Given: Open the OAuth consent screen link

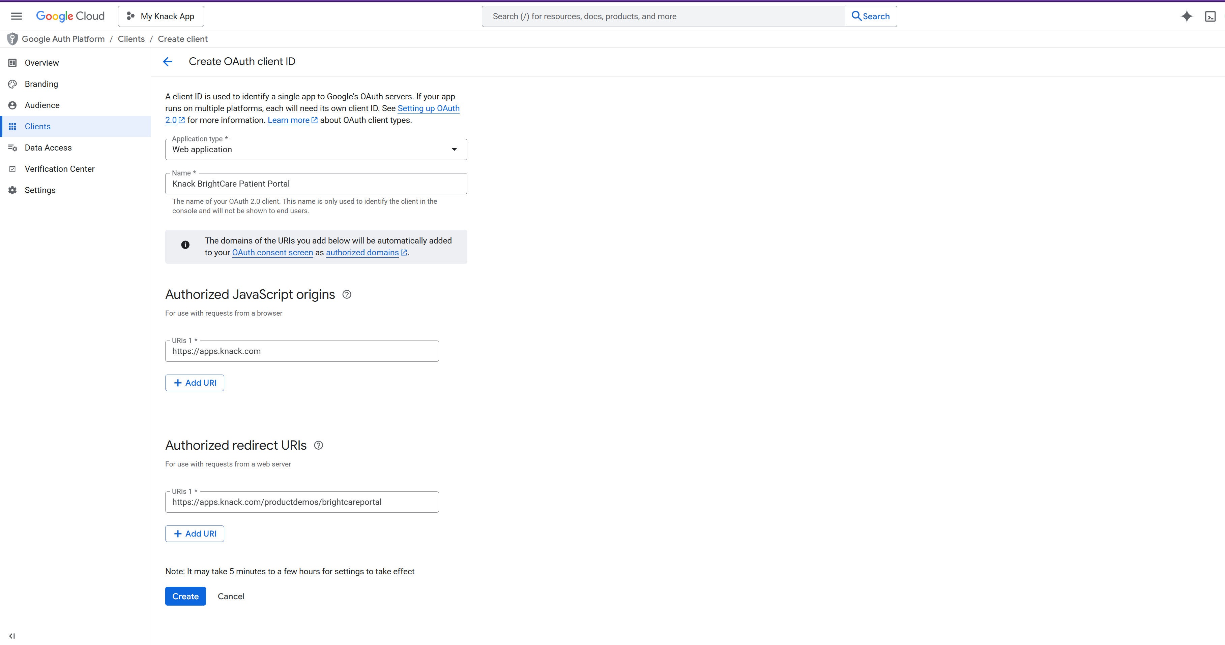Looking at the screenshot, I should click(272, 253).
